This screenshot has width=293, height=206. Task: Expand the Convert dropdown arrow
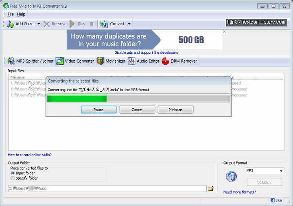(x=129, y=24)
